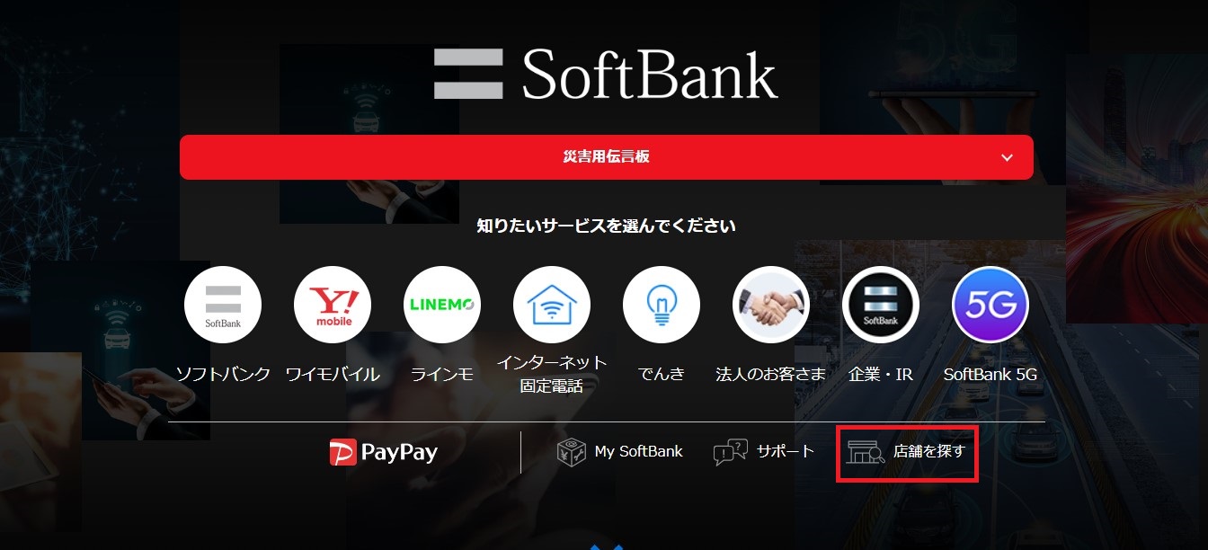The image size is (1208, 550).
Task: Click the 店舗を探す text link
Action: point(928,451)
